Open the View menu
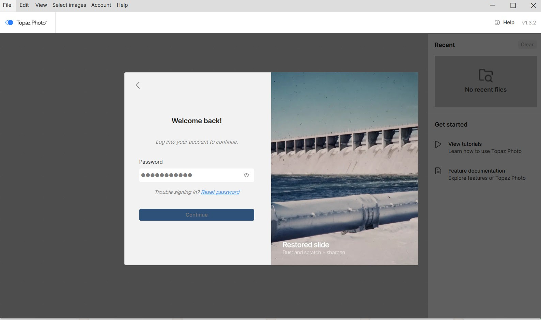This screenshot has height=320, width=541. point(41,5)
